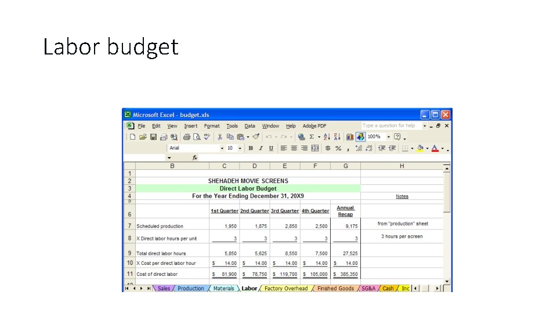
Task: Expand the font size 10 dropdown
Action: pyautogui.click(x=240, y=148)
